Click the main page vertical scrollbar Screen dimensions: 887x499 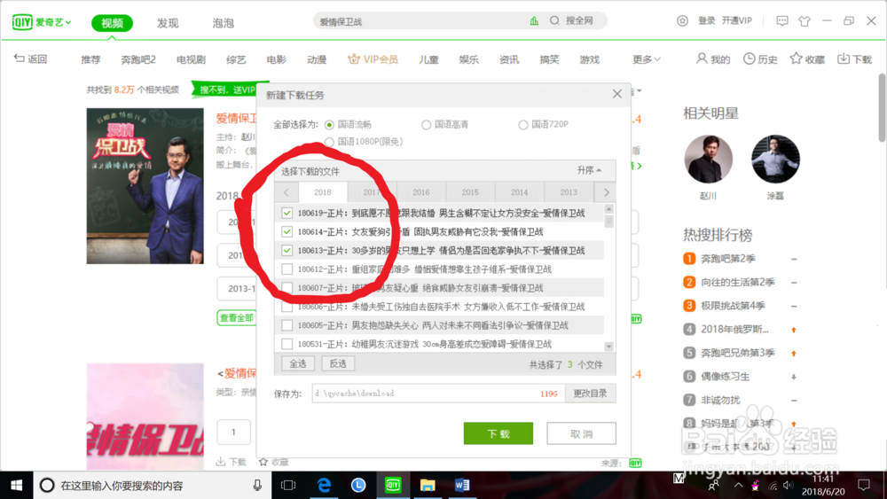pos(882,107)
